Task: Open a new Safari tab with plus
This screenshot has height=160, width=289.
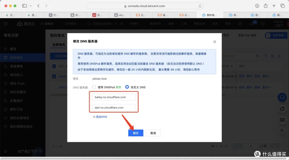Action: (x=274, y=6)
